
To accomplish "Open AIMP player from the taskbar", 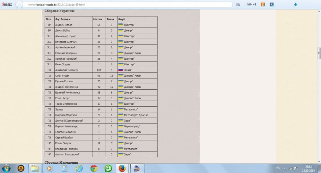I will tap(21, 169).
